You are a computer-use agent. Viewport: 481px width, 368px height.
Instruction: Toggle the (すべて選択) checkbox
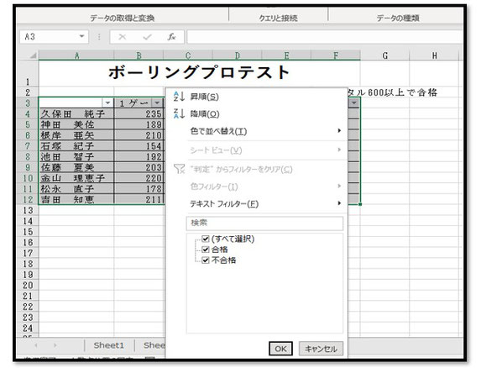pos(206,239)
